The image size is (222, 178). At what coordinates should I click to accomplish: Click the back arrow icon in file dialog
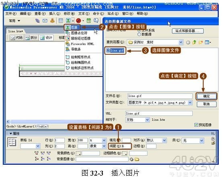tap(188, 42)
